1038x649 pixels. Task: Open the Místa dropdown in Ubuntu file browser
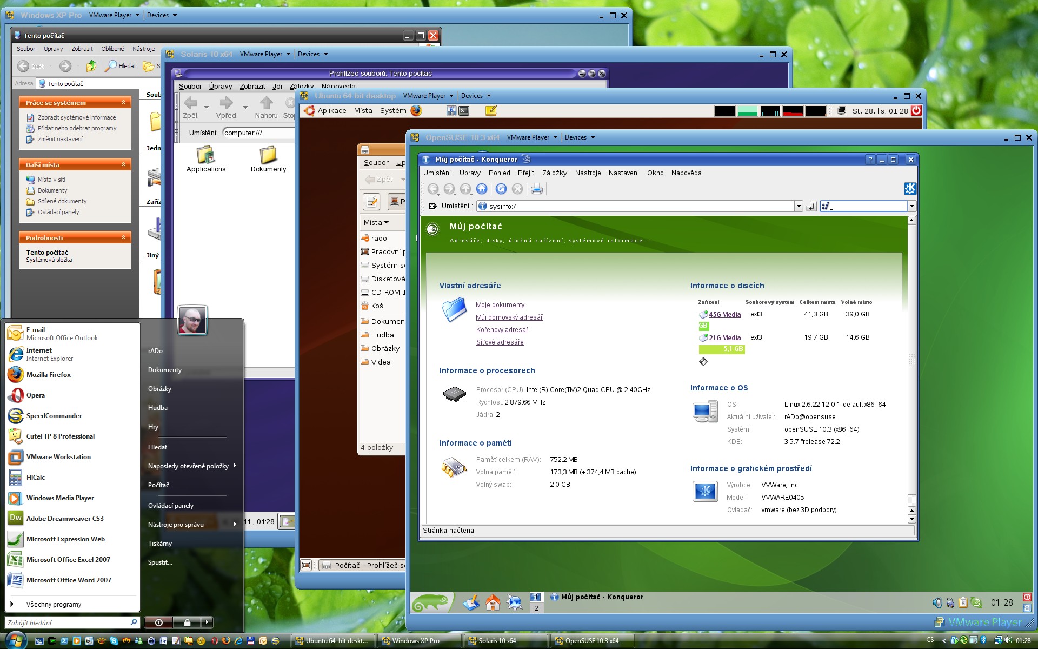[376, 222]
